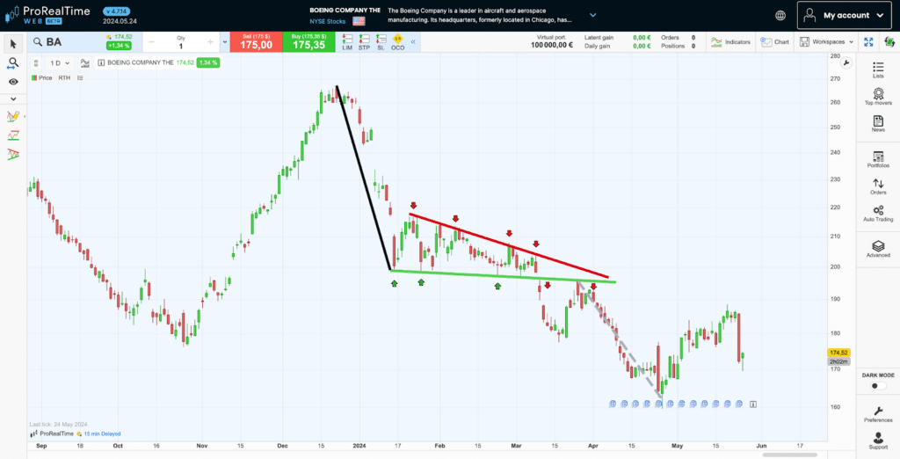Open the Chart settings button
This screenshot has width=900, height=459.
point(775,42)
